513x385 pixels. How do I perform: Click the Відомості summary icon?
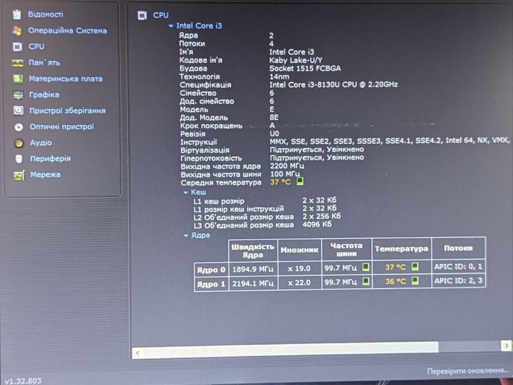point(17,14)
